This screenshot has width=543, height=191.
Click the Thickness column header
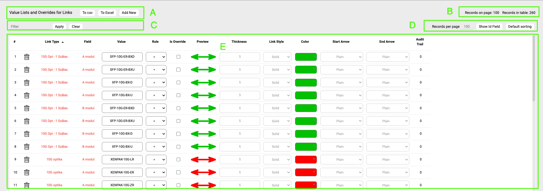[x=239, y=42]
